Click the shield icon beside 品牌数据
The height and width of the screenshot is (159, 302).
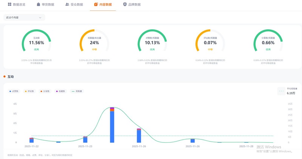(125, 4)
